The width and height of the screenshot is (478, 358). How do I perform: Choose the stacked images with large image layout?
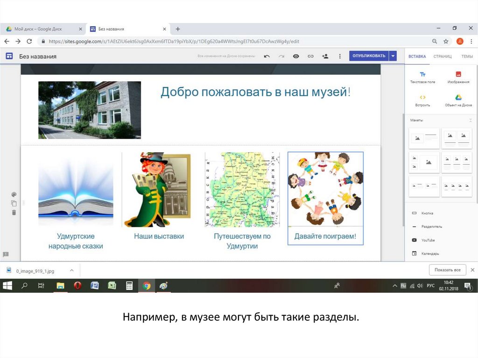pos(424,162)
